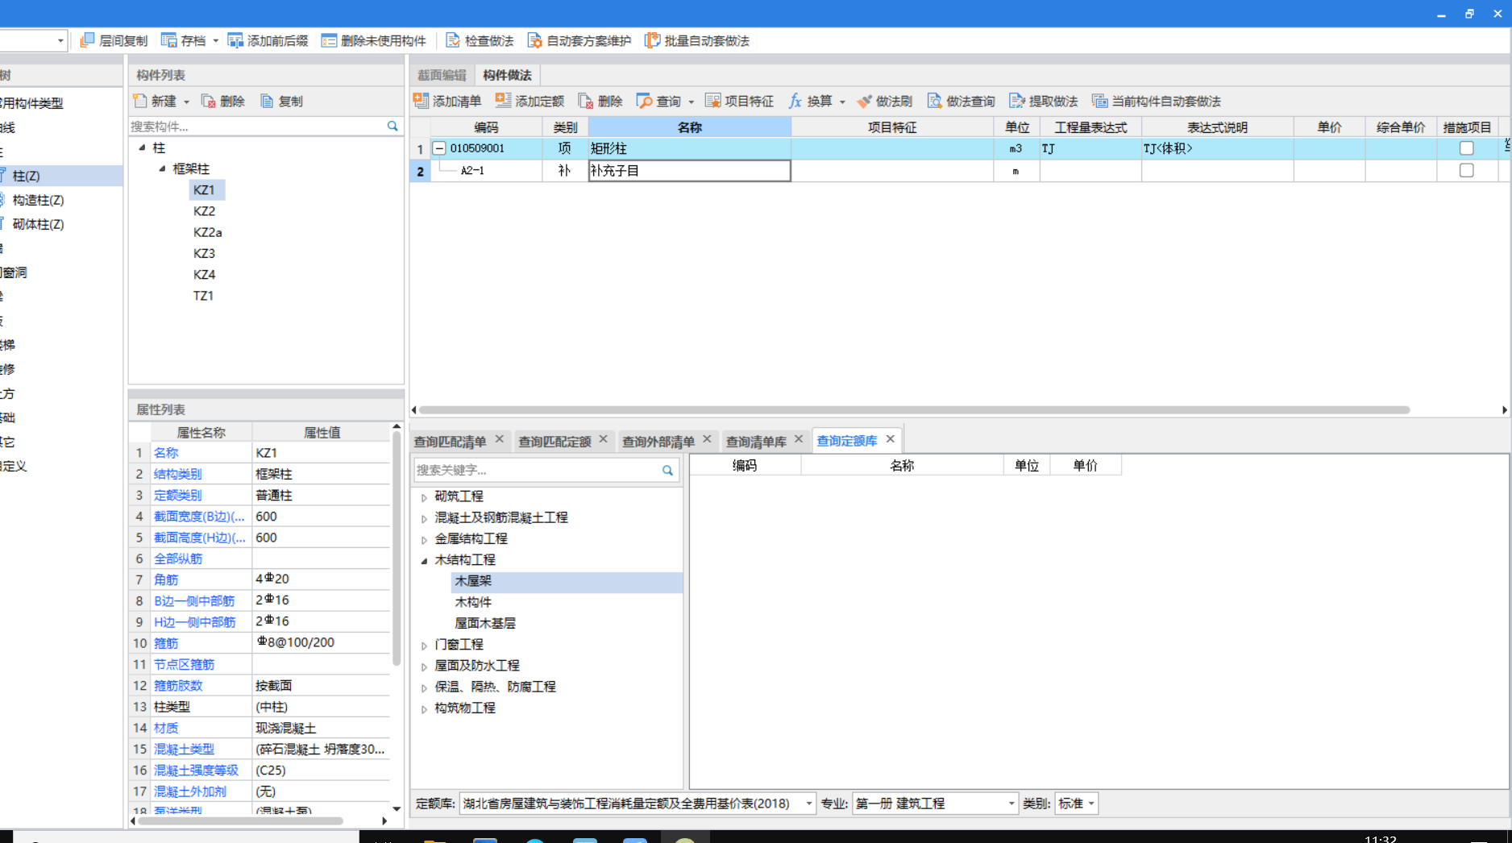Expand 混凝土及钢筋混凝土工程 node
This screenshot has height=843, width=1512.
click(424, 518)
